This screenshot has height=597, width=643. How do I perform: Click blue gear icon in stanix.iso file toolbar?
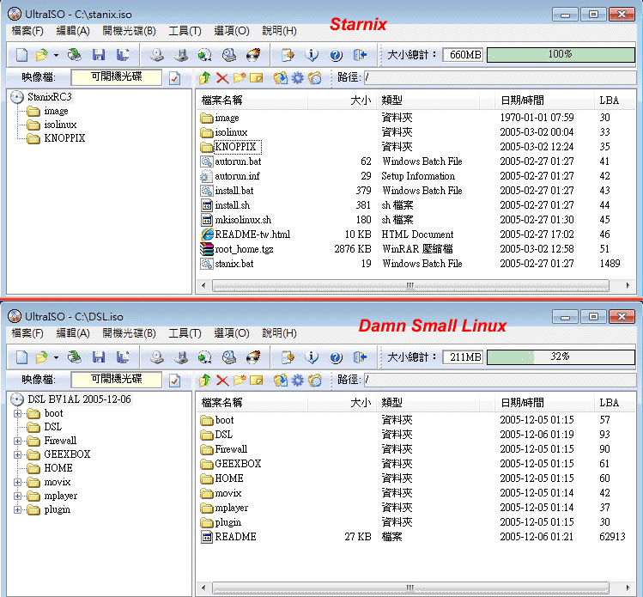(x=298, y=77)
